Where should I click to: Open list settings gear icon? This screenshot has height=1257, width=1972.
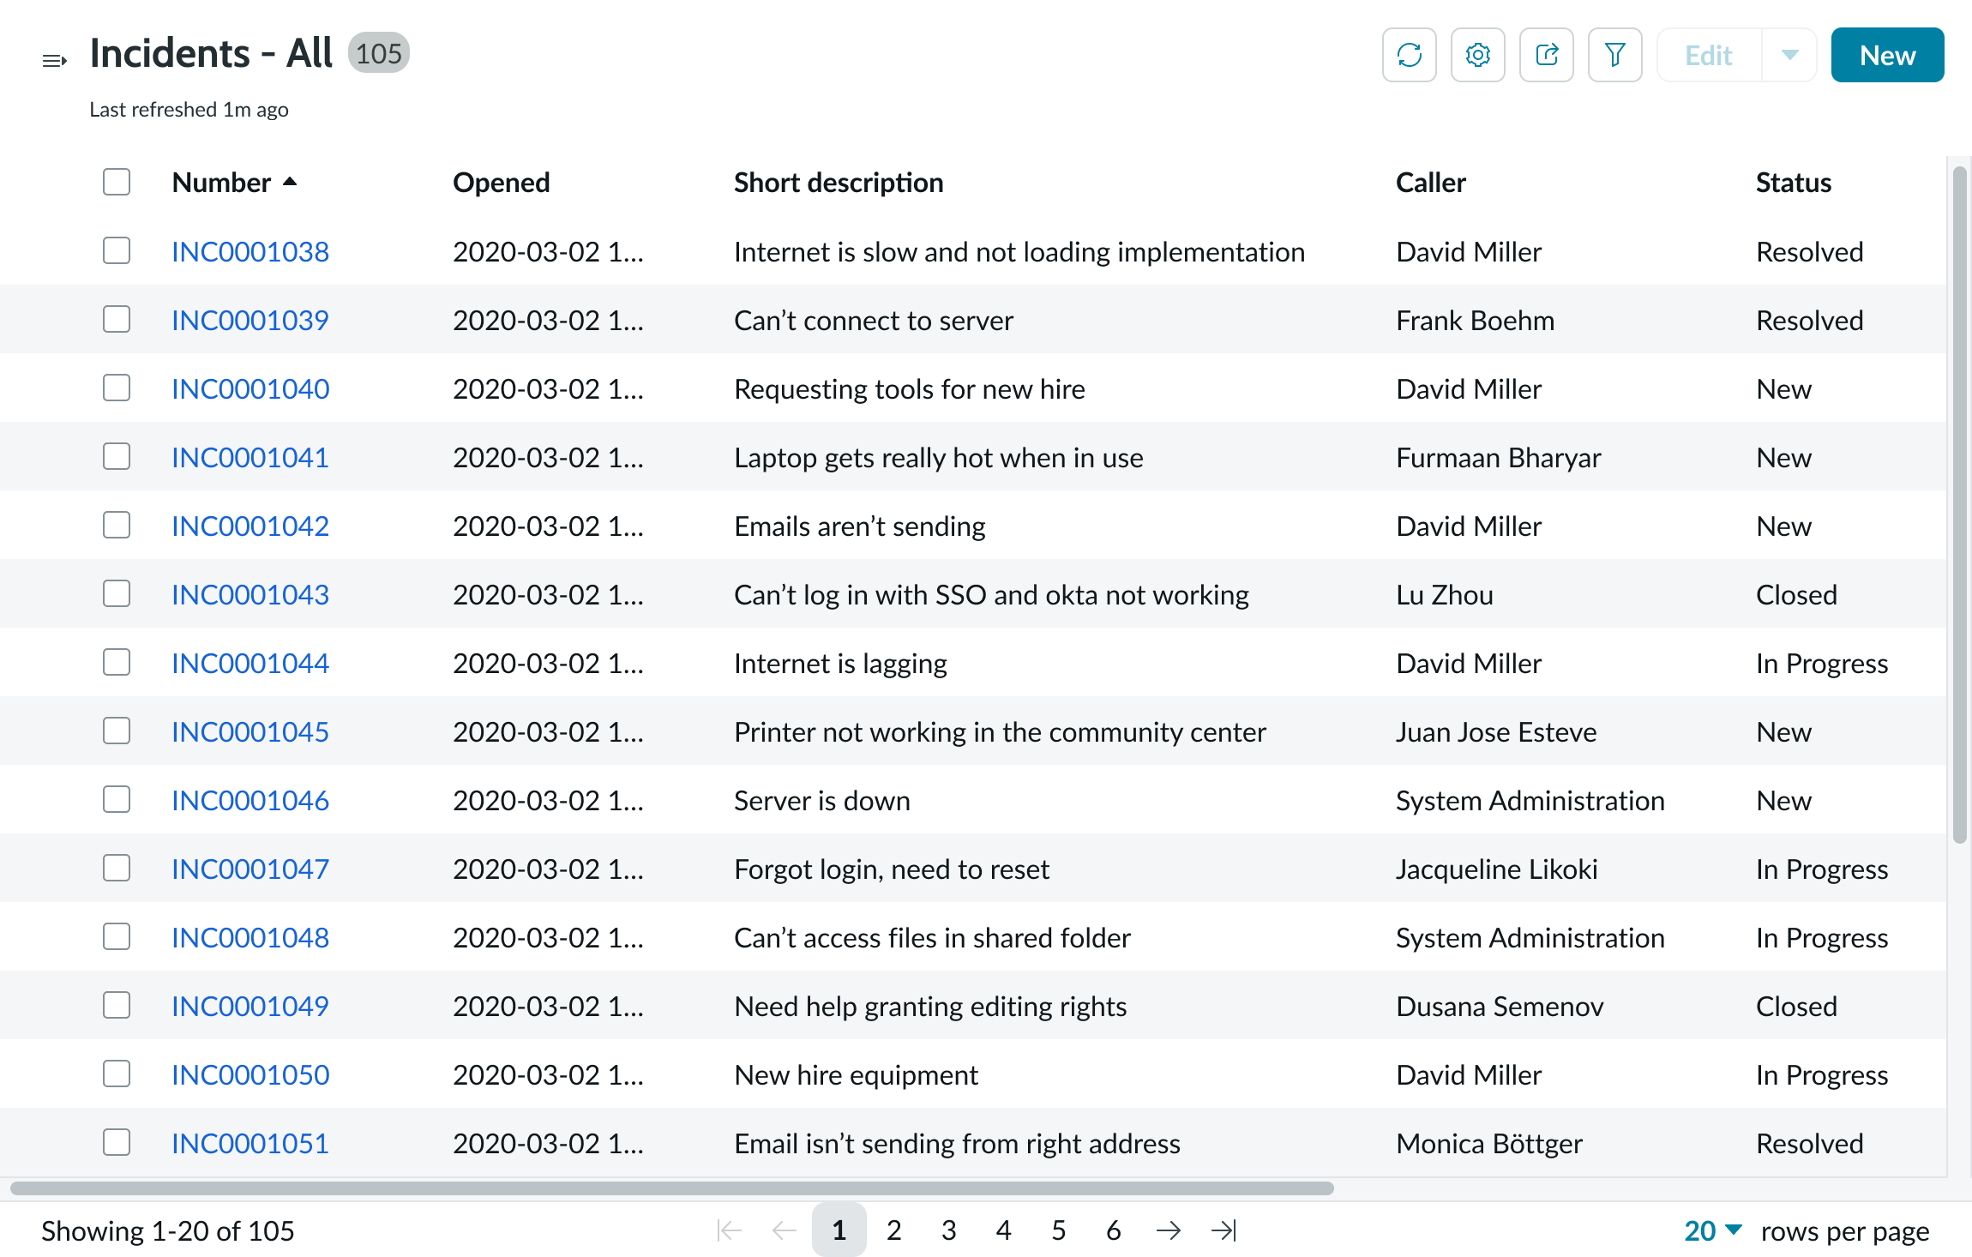[x=1477, y=55]
